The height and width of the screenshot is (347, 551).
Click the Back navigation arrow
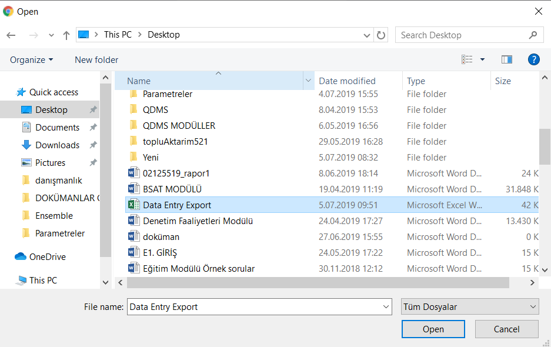[11, 35]
